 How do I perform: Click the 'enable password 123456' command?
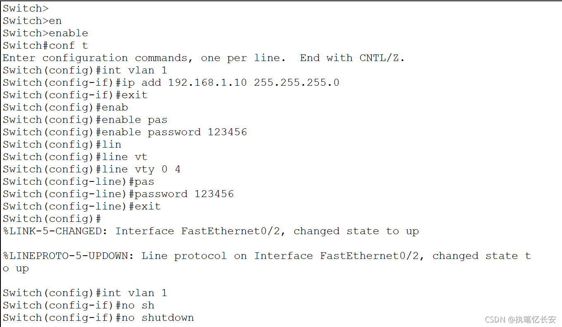pyautogui.click(x=174, y=132)
